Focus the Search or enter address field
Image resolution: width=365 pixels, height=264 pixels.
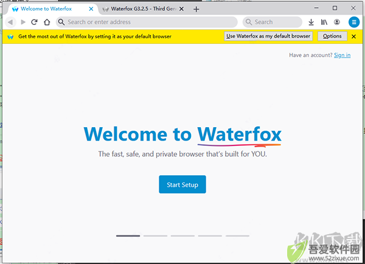147,22
